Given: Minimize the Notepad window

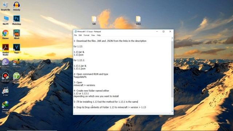Looking at the screenshot, I should [157, 32].
